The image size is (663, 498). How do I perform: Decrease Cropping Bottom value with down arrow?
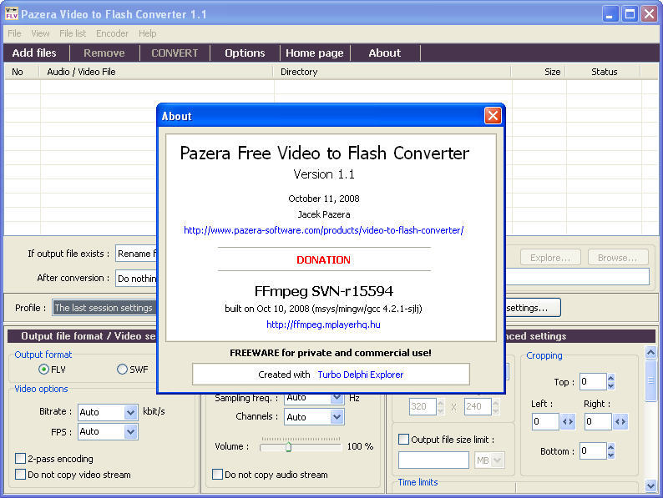coord(610,455)
